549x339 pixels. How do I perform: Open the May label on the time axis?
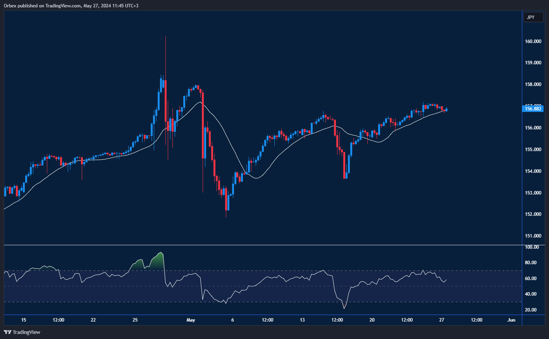point(191,320)
